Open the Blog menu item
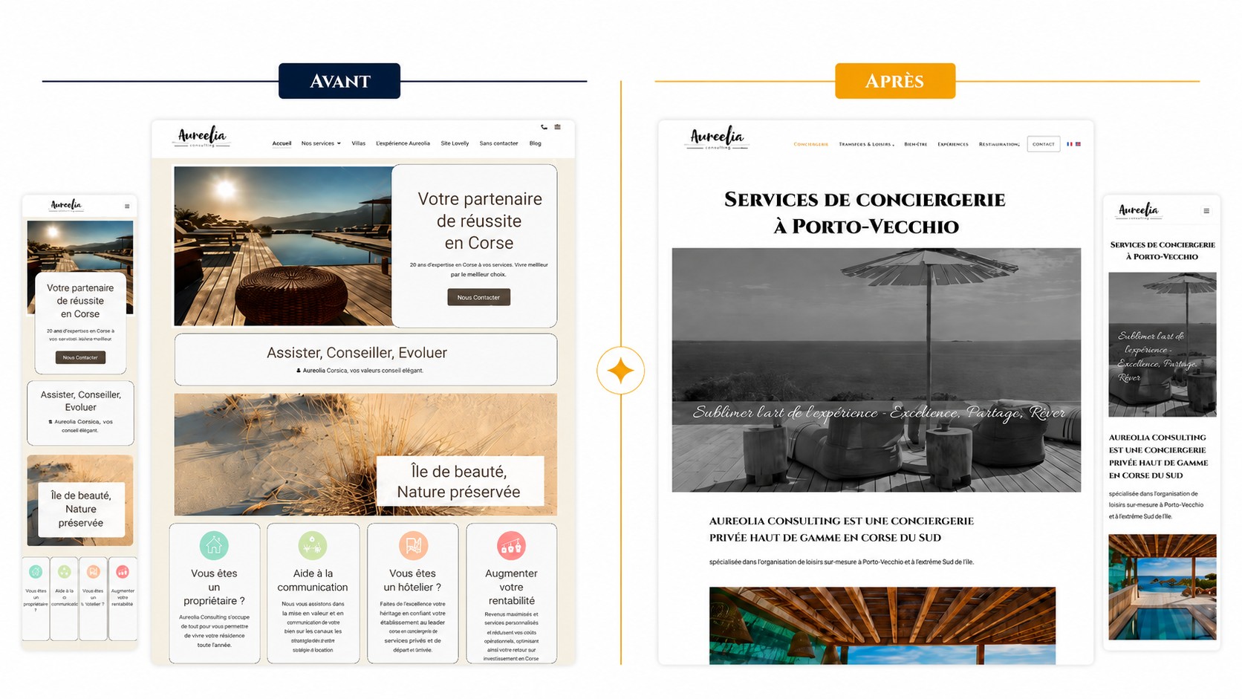Screen dimensions: 1242x699 (x=535, y=143)
